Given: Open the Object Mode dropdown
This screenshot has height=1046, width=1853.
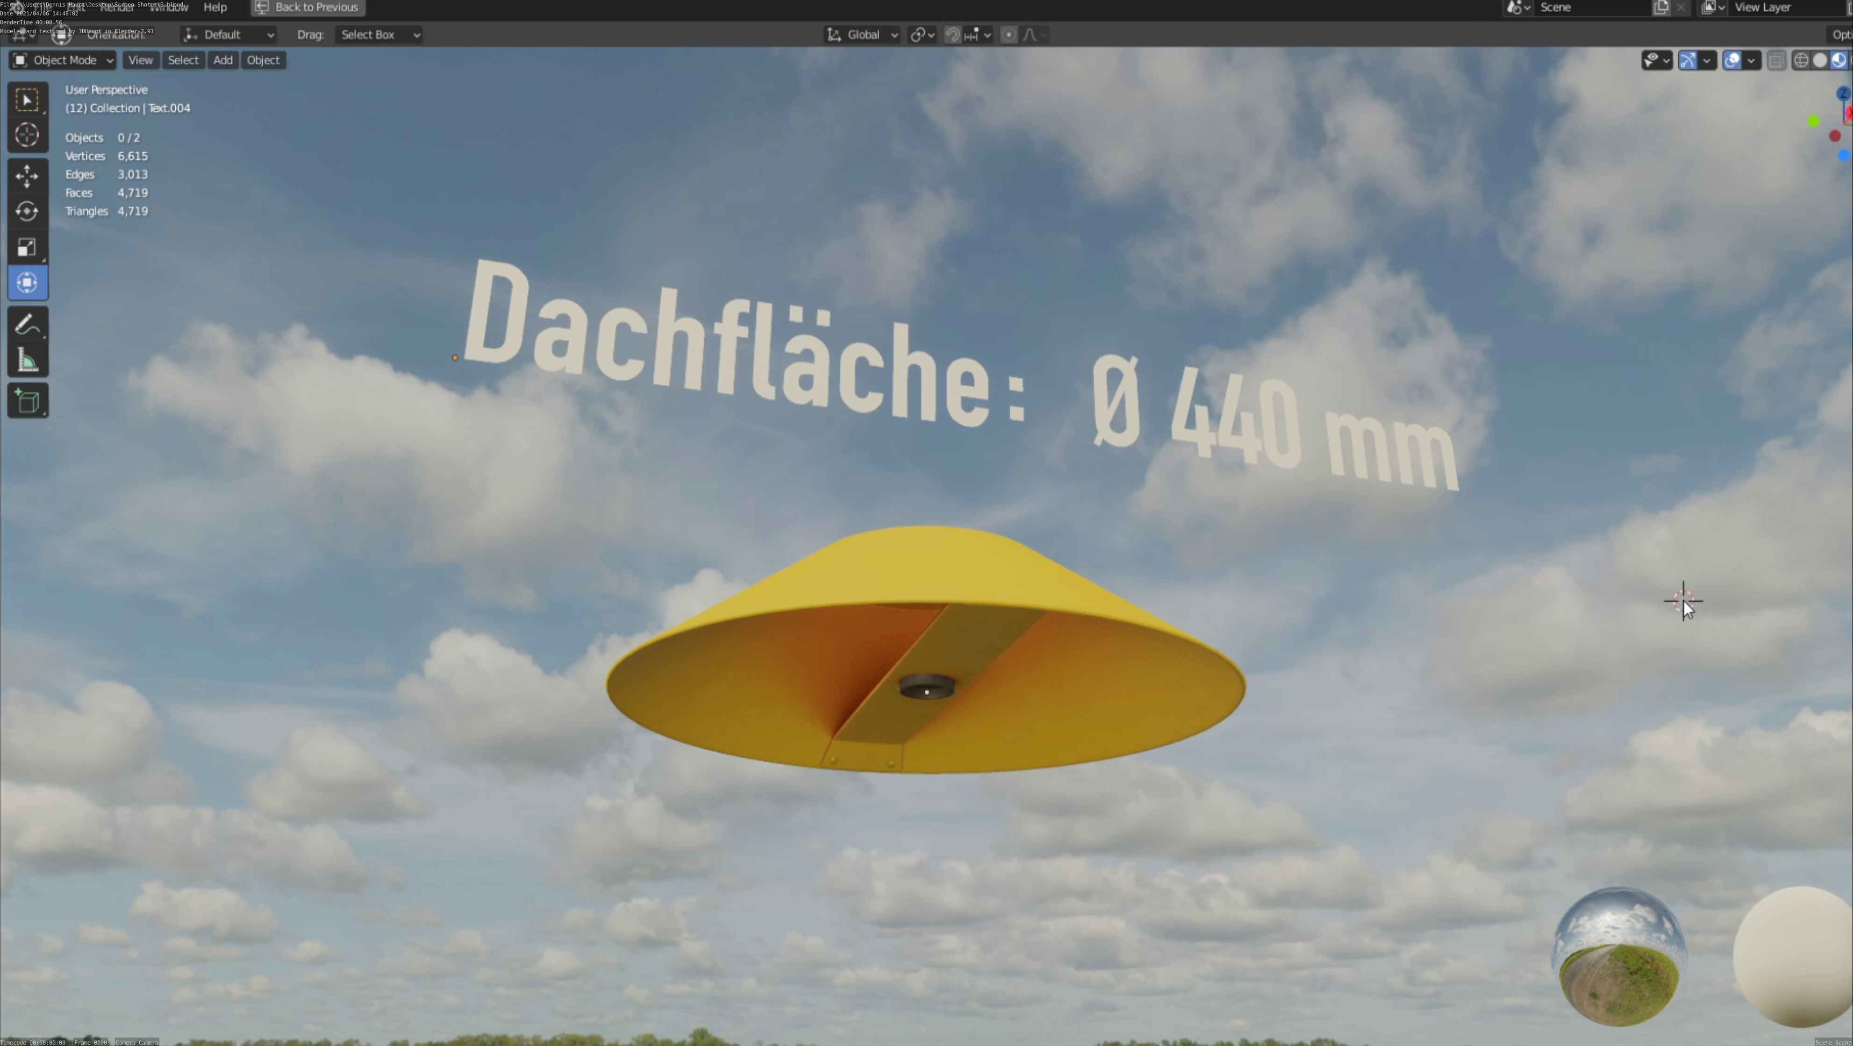Looking at the screenshot, I should click(63, 60).
